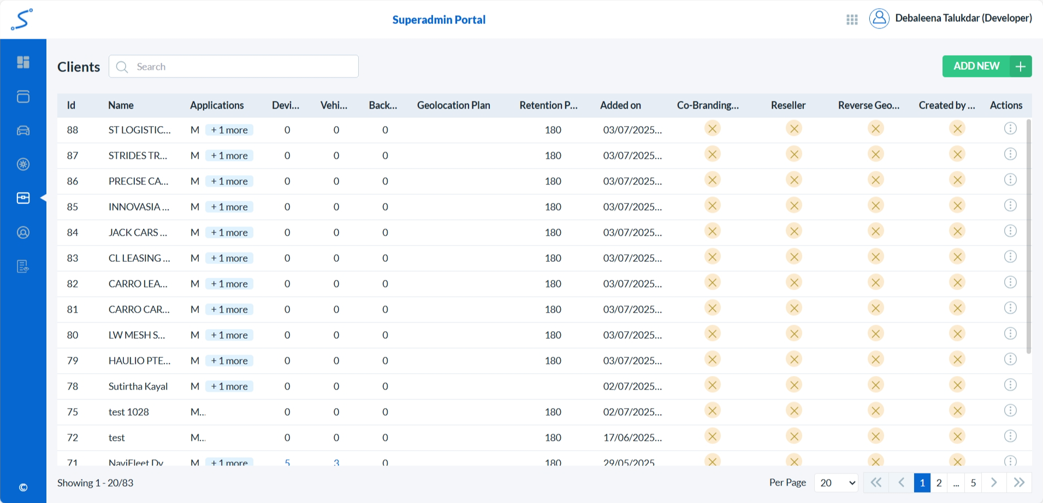The width and height of the screenshot is (1043, 503).
Task: Open the Vehicles section via the car icon
Action: pyautogui.click(x=23, y=130)
